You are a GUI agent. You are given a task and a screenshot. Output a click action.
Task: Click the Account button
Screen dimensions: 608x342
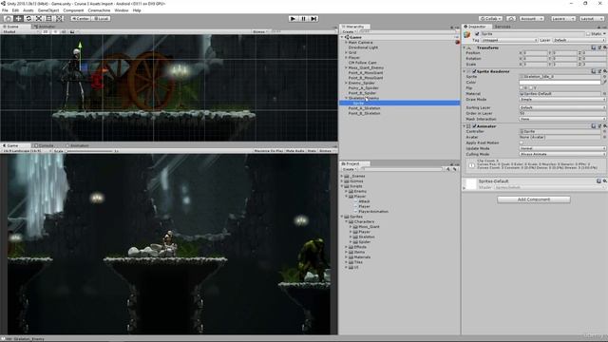tap(532, 19)
